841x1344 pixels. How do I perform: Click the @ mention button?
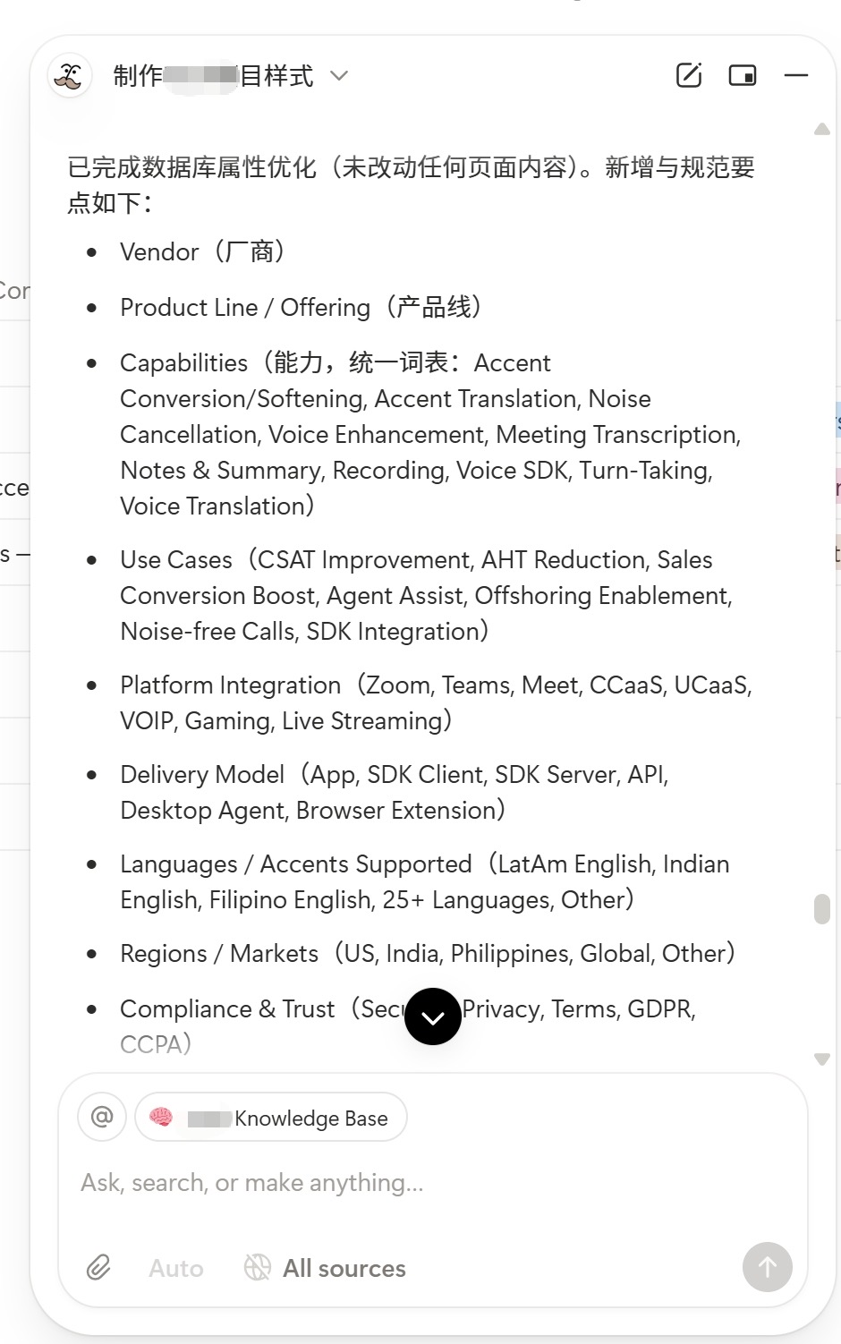point(102,1117)
